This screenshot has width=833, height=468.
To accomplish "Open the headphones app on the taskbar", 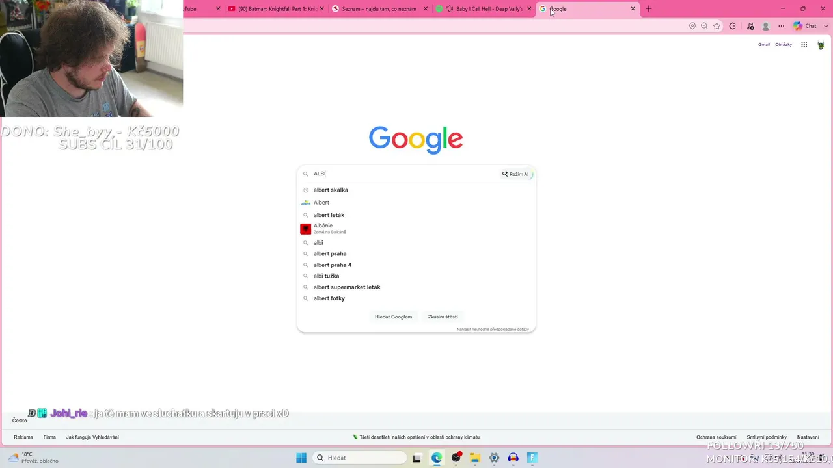I will (513, 458).
